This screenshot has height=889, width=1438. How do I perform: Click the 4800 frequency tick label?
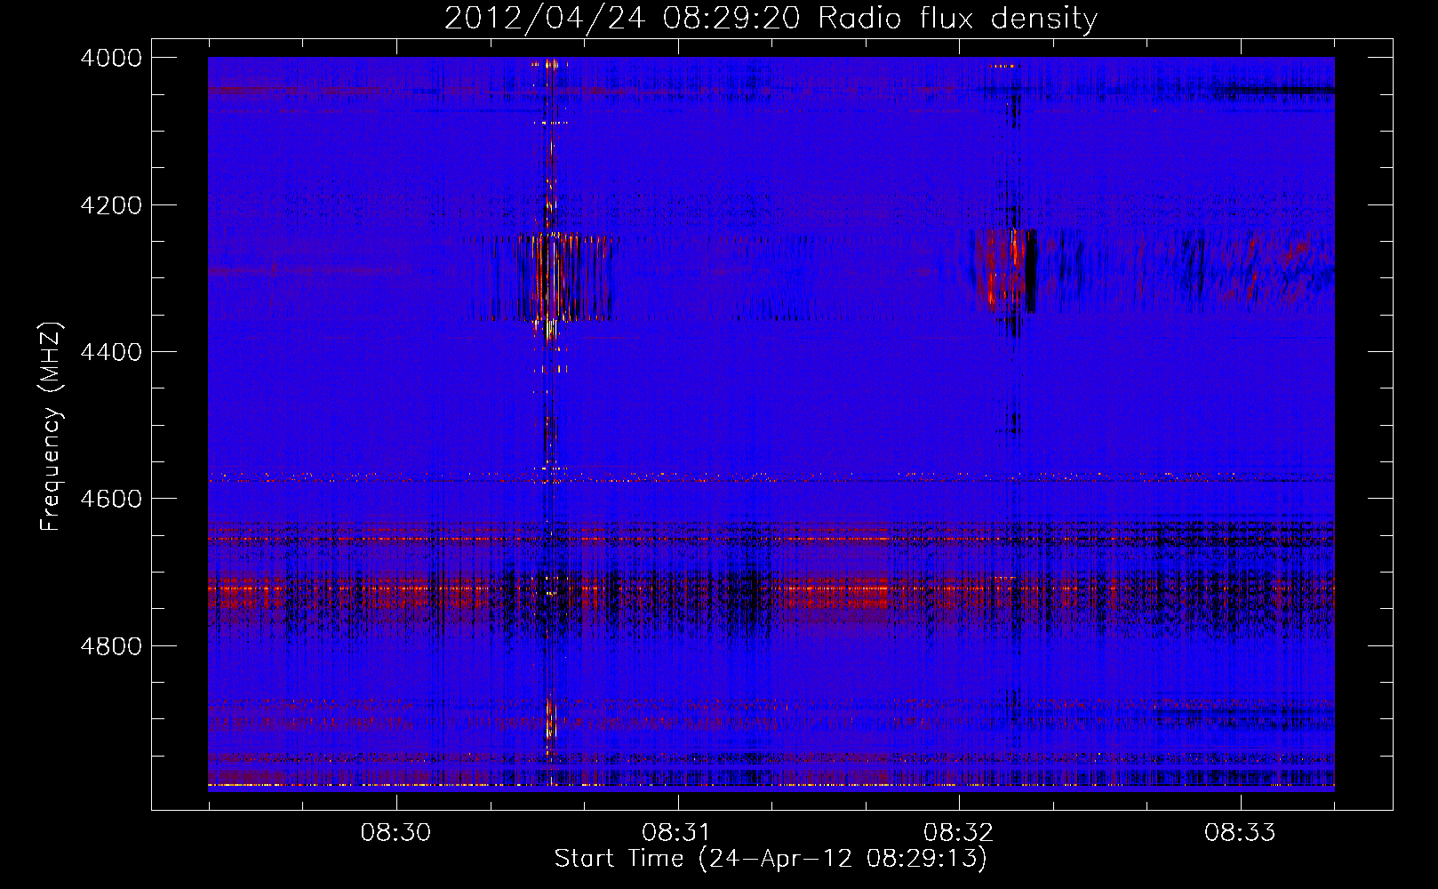pyautogui.click(x=111, y=645)
